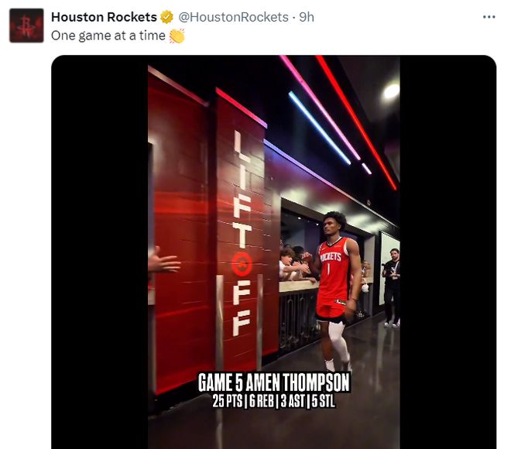Click the red circle logo on LIFTOFF sign

point(242,264)
